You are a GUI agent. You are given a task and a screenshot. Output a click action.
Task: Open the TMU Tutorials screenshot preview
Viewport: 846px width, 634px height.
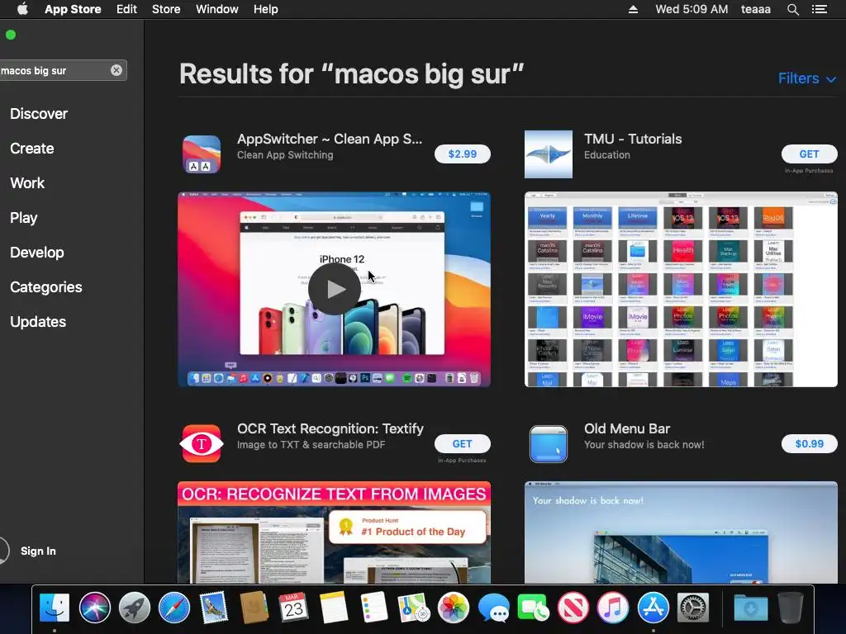[681, 289]
